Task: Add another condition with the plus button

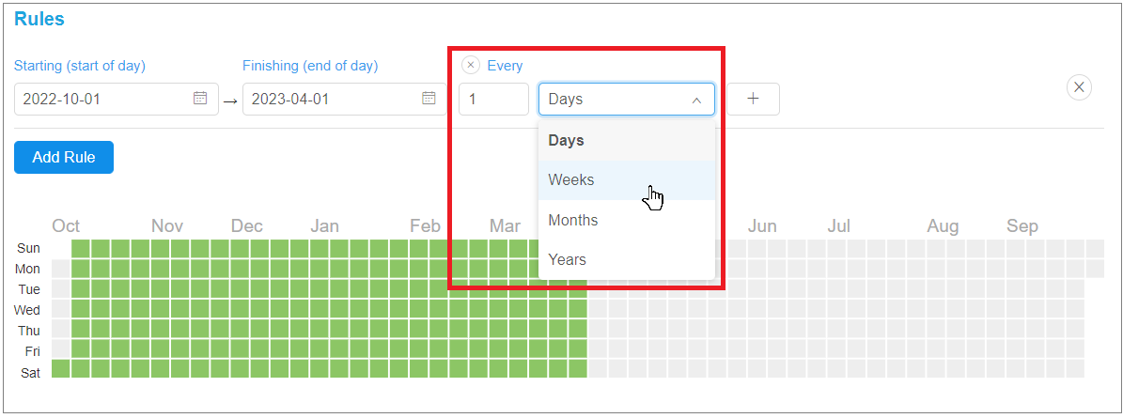Action: click(754, 99)
